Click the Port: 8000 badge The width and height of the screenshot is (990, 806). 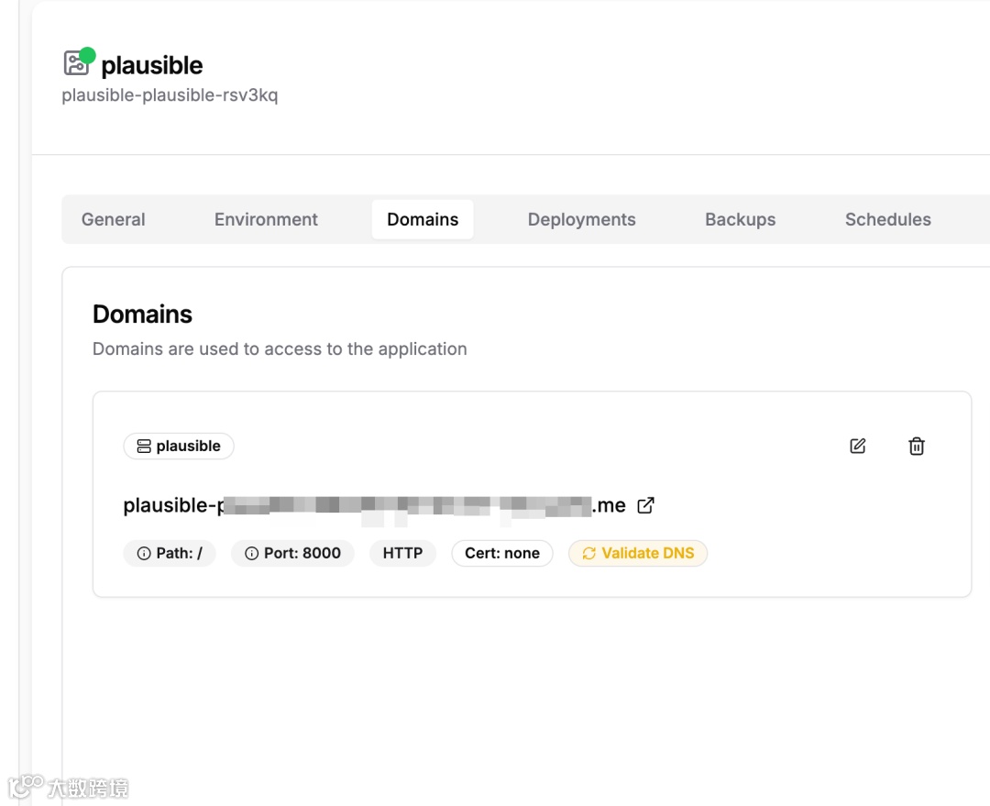point(292,553)
